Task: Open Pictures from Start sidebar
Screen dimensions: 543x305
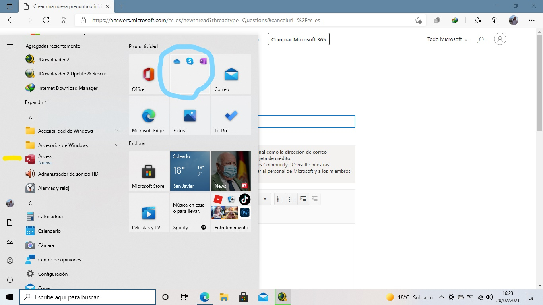Action: click(x=10, y=241)
